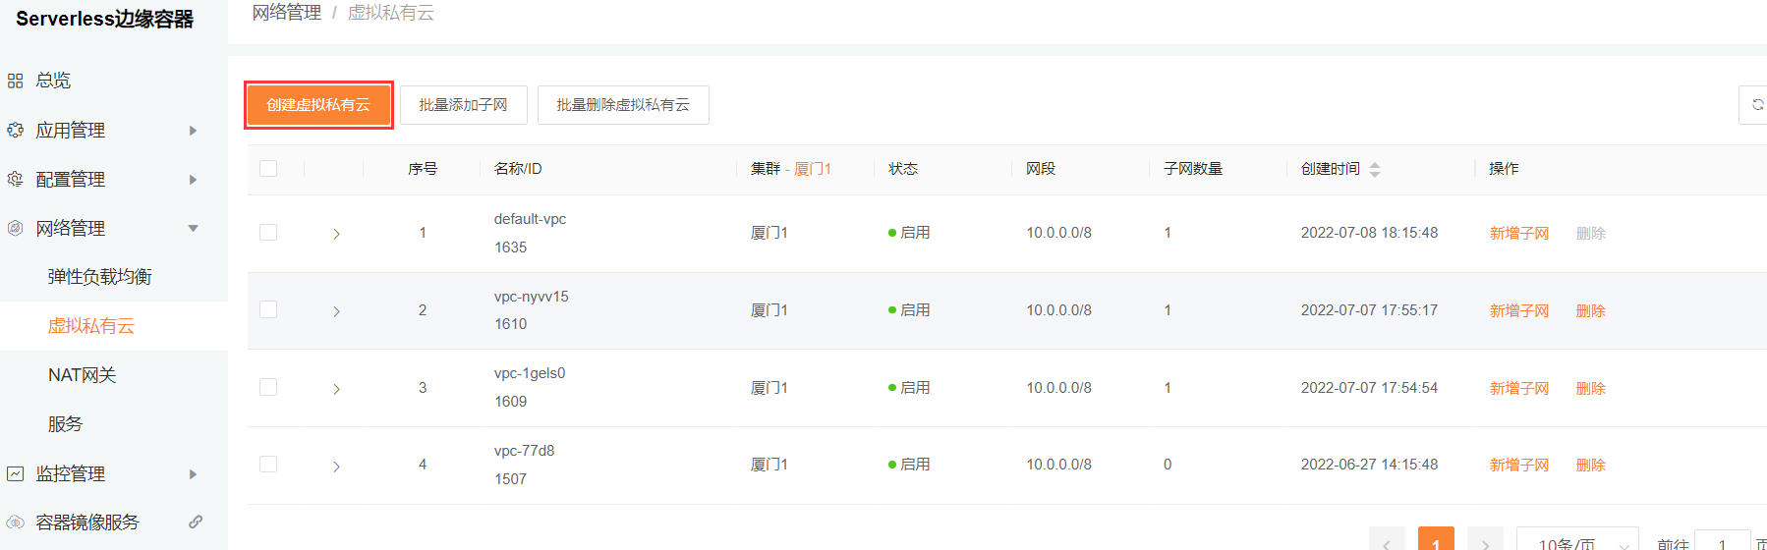The height and width of the screenshot is (550, 1767).
Task: Click the 配置管理 gear icon
Action: (x=16, y=179)
